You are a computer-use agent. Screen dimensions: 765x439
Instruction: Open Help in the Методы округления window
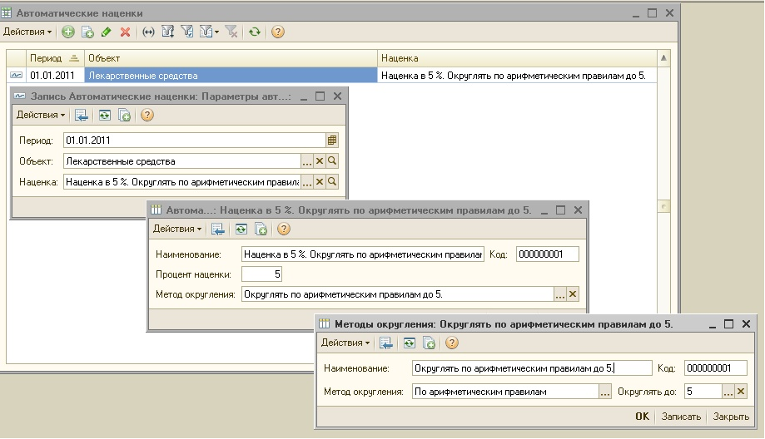click(452, 343)
